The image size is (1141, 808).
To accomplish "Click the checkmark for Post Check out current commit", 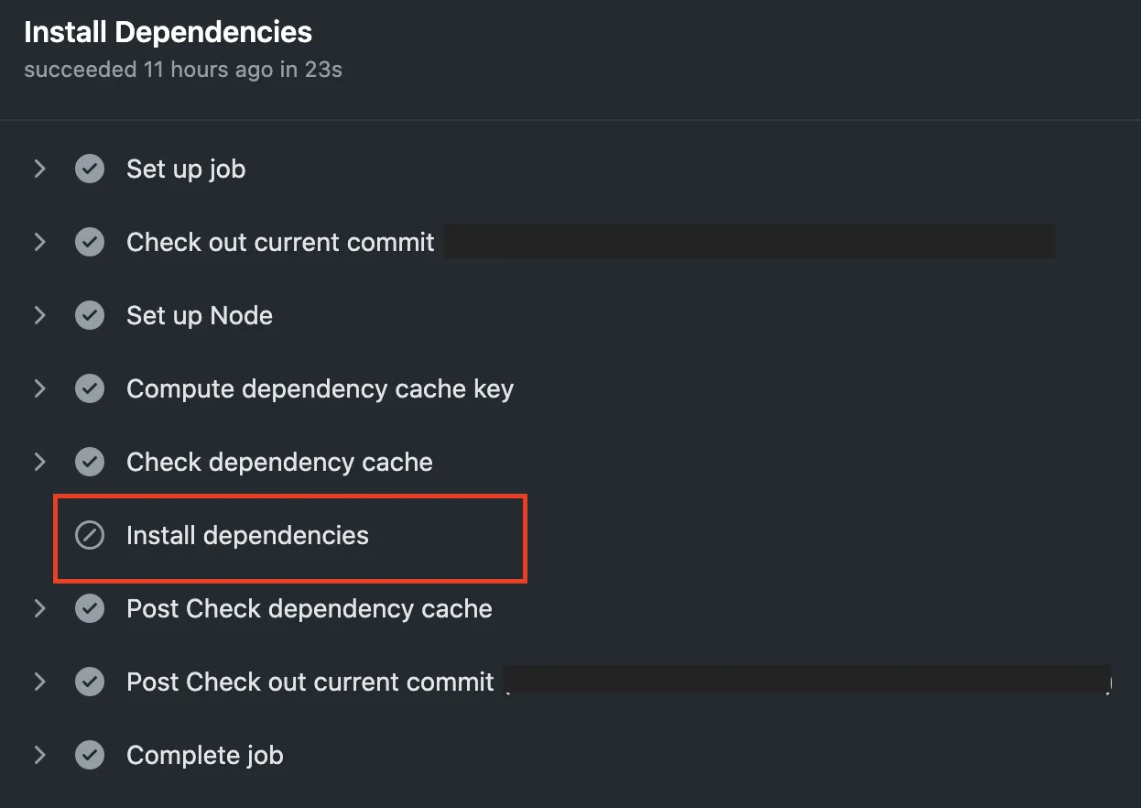I will tap(90, 682).
